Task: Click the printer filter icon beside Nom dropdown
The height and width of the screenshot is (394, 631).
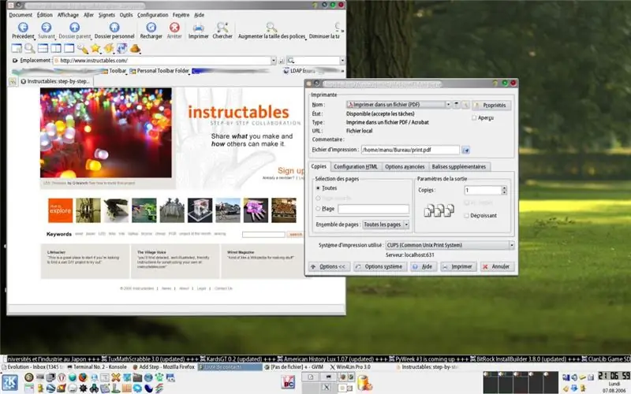Action: [457, 105]
